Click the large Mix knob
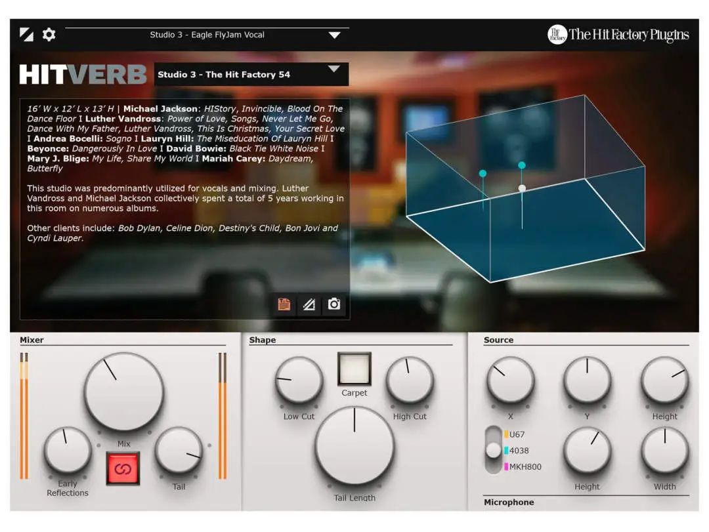709x532 pixels. 123,392
